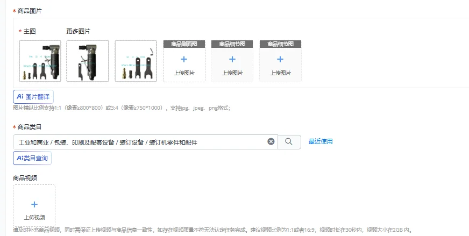The width and height of the screenshot is (469, 236).
Task: Select the 主图 angle grinder thumbnail
Action: pos(40,61)
